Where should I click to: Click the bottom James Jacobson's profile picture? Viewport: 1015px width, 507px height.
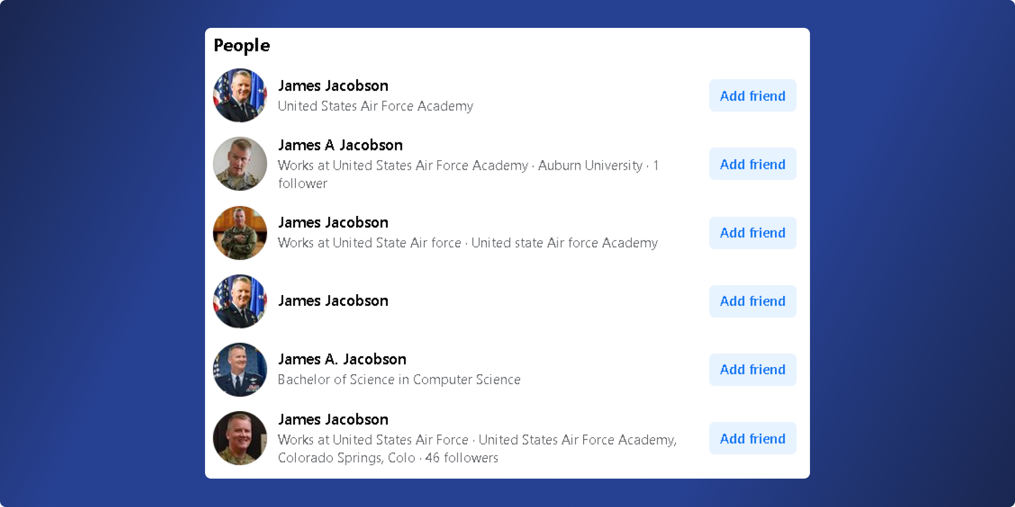coord(240,438)
